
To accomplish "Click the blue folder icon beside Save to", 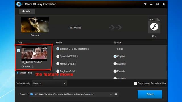I will 32,94.
